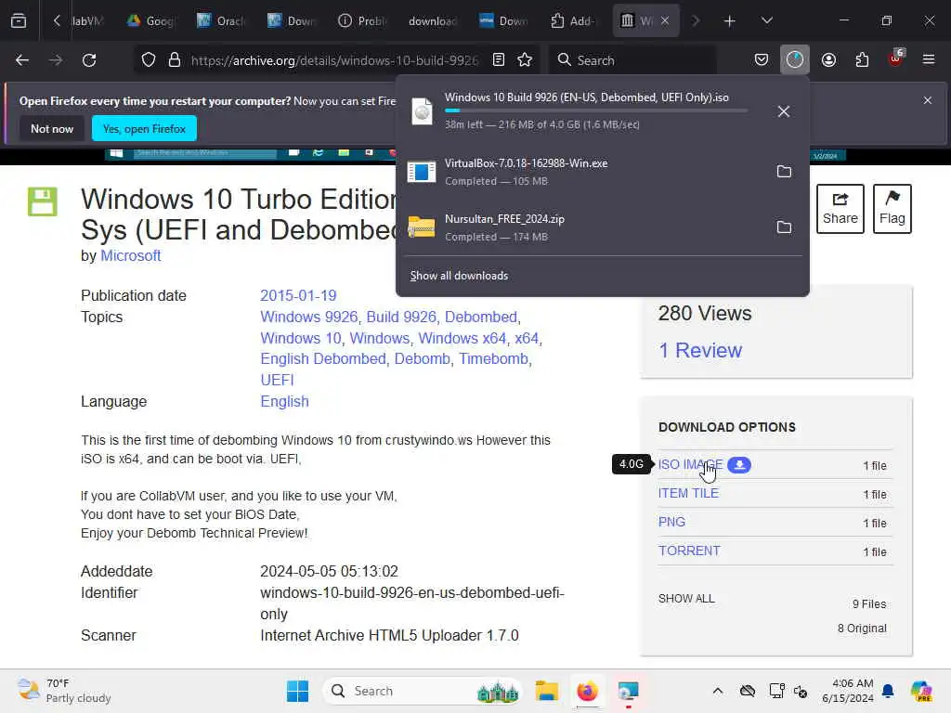The height and width of the screenshot is (713, 951).
Task: Click Yes, open Firefox button
Action: (144, 128)
